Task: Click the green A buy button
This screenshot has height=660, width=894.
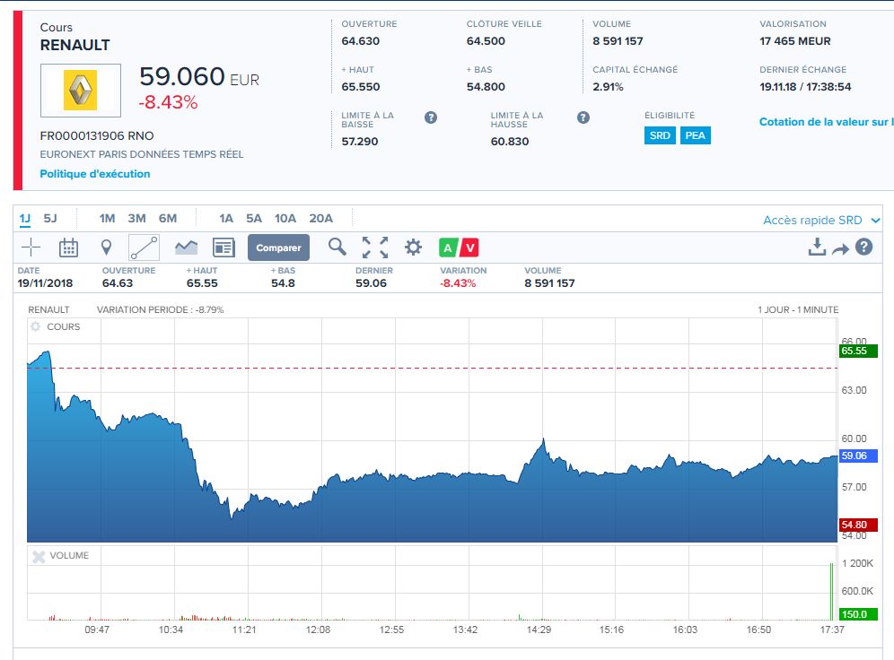Action: (x=448, y=247)
